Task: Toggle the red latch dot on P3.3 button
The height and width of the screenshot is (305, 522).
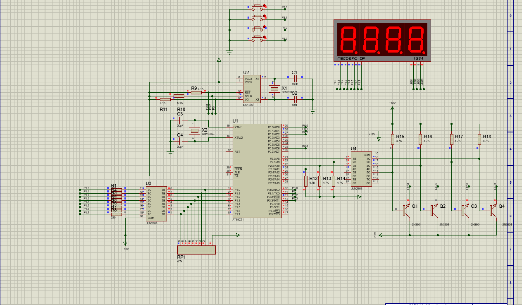Action: pos(265,37)
